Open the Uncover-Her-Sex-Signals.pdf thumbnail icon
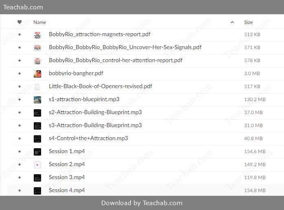Image resolution: width=284 pixels, height=210 pixels. tap(37, 48)
